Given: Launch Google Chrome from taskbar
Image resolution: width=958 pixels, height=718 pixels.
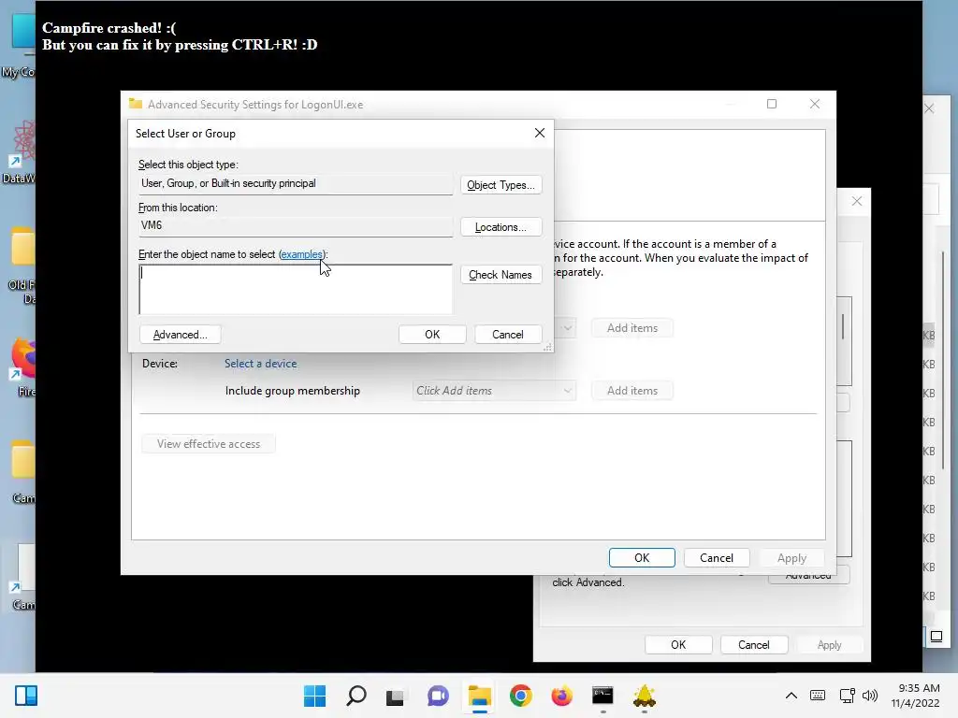Looking at the screenshot, I should pyautogui.click(x=520, y=696).
